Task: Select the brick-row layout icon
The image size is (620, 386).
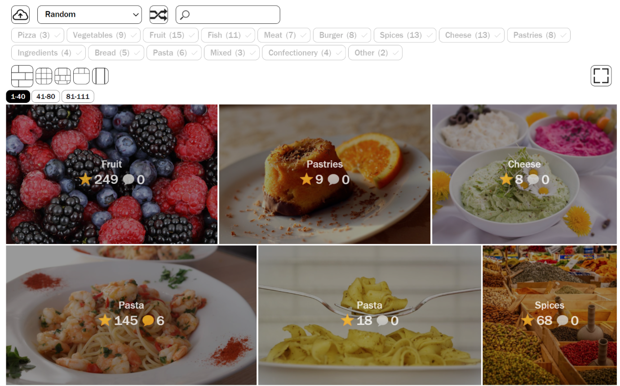Action: (22, 76)
